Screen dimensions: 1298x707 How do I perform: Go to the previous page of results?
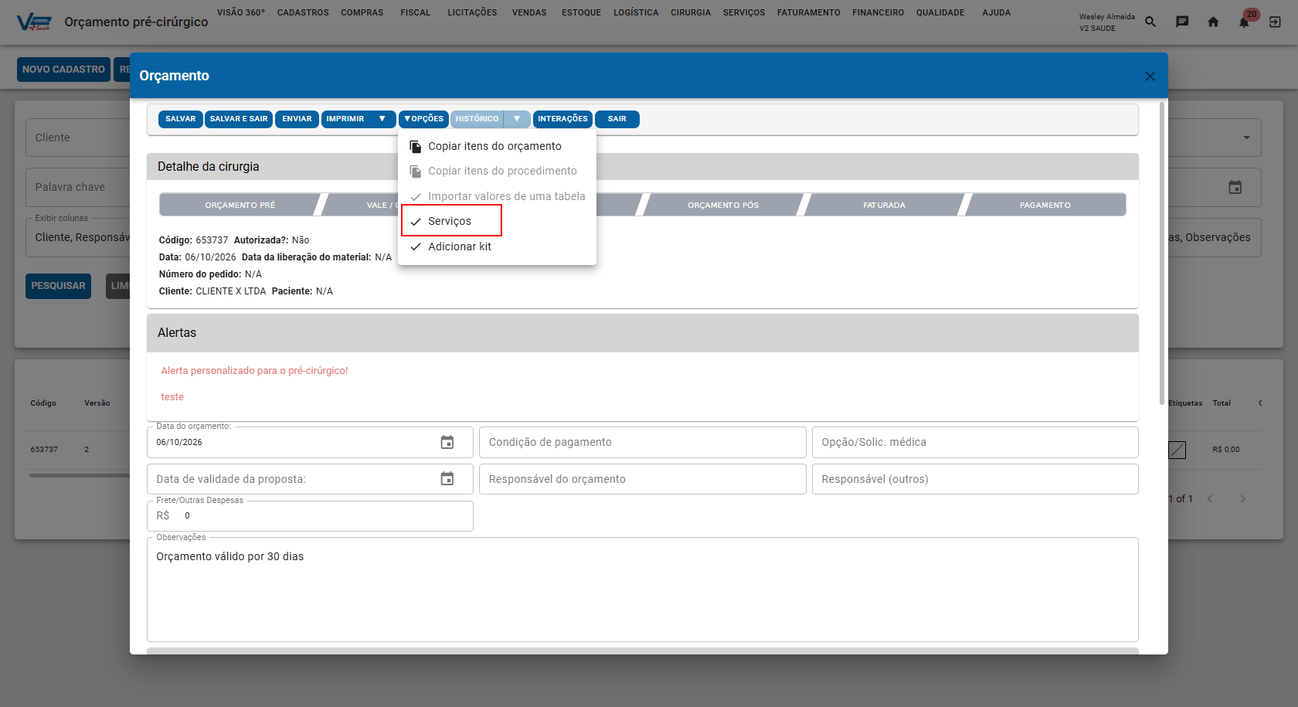click(x=1210, y=499)
